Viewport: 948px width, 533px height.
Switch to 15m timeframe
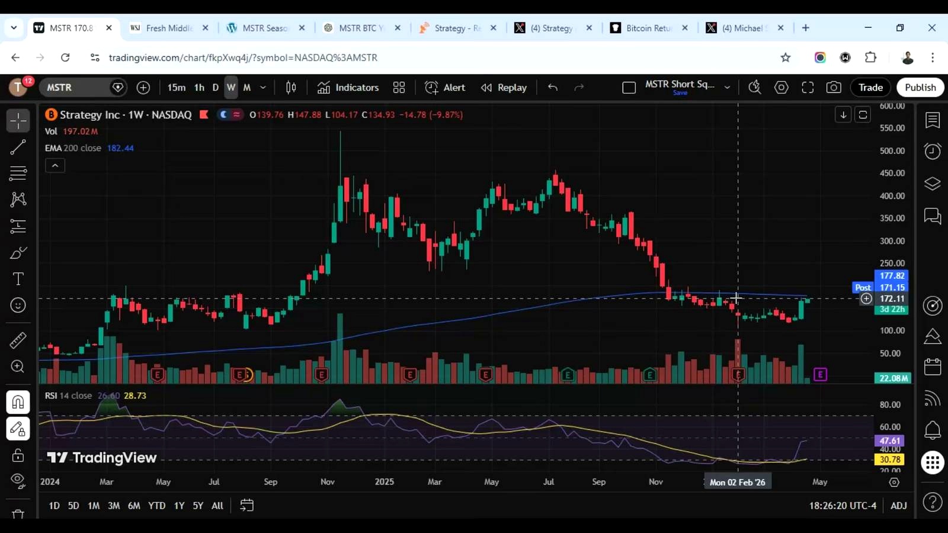pos(176,88)
